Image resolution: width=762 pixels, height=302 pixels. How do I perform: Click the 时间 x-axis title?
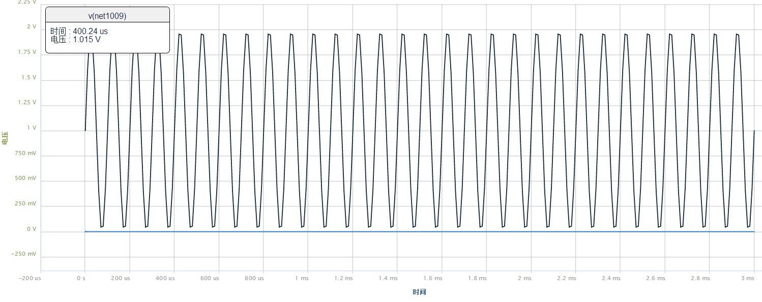point(419,292)
